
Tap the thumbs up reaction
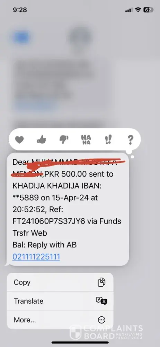coord(42,139)
